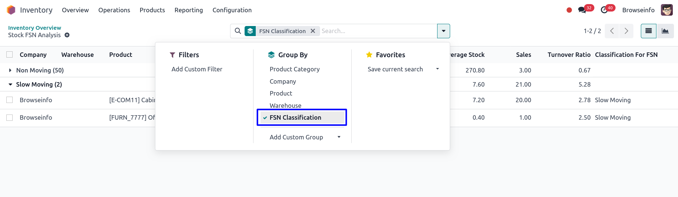Click the Inventory Overview breadcrumb link
The width and height of the screenshot is (678, 197).
point(35,28)
